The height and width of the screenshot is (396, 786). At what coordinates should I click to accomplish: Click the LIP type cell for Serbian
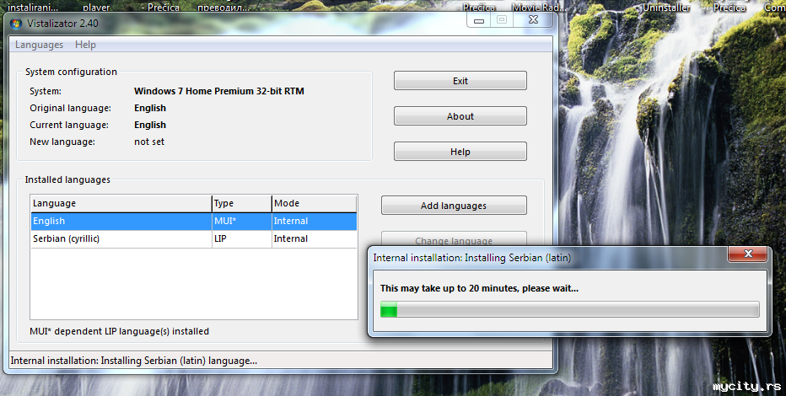(241, 238)
